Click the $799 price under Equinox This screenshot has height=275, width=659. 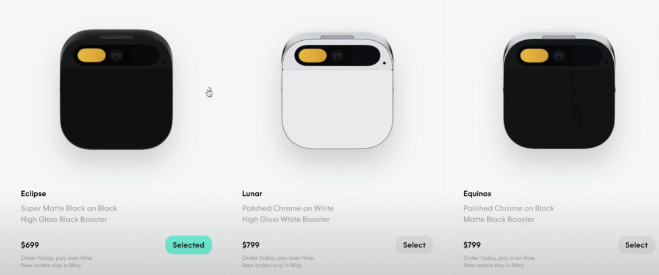(472, 245)
